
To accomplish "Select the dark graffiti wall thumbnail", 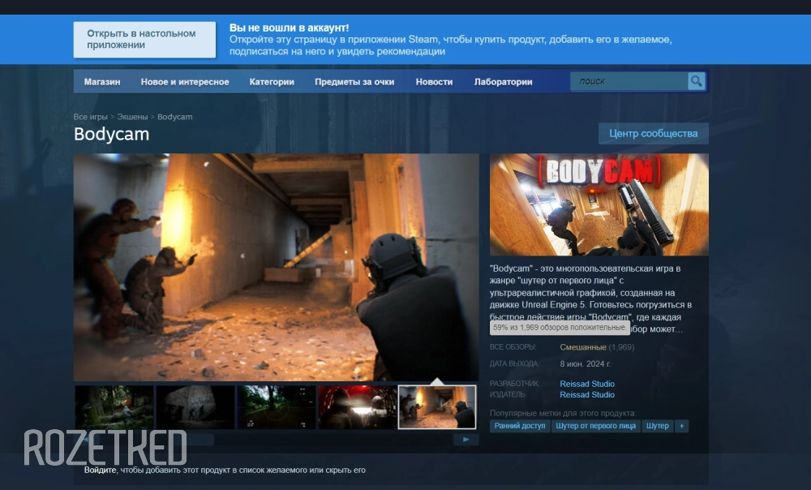I will click(x=195, y=406).
